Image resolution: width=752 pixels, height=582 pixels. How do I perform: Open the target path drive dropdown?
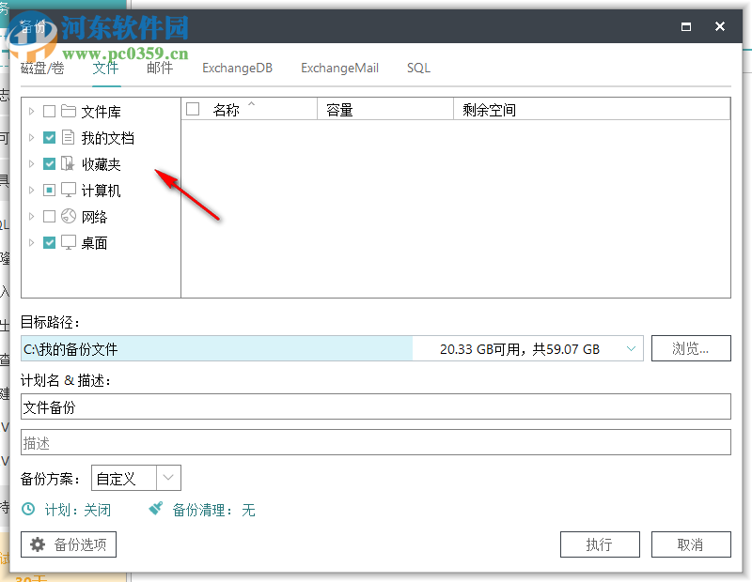[x=630, y=347]
